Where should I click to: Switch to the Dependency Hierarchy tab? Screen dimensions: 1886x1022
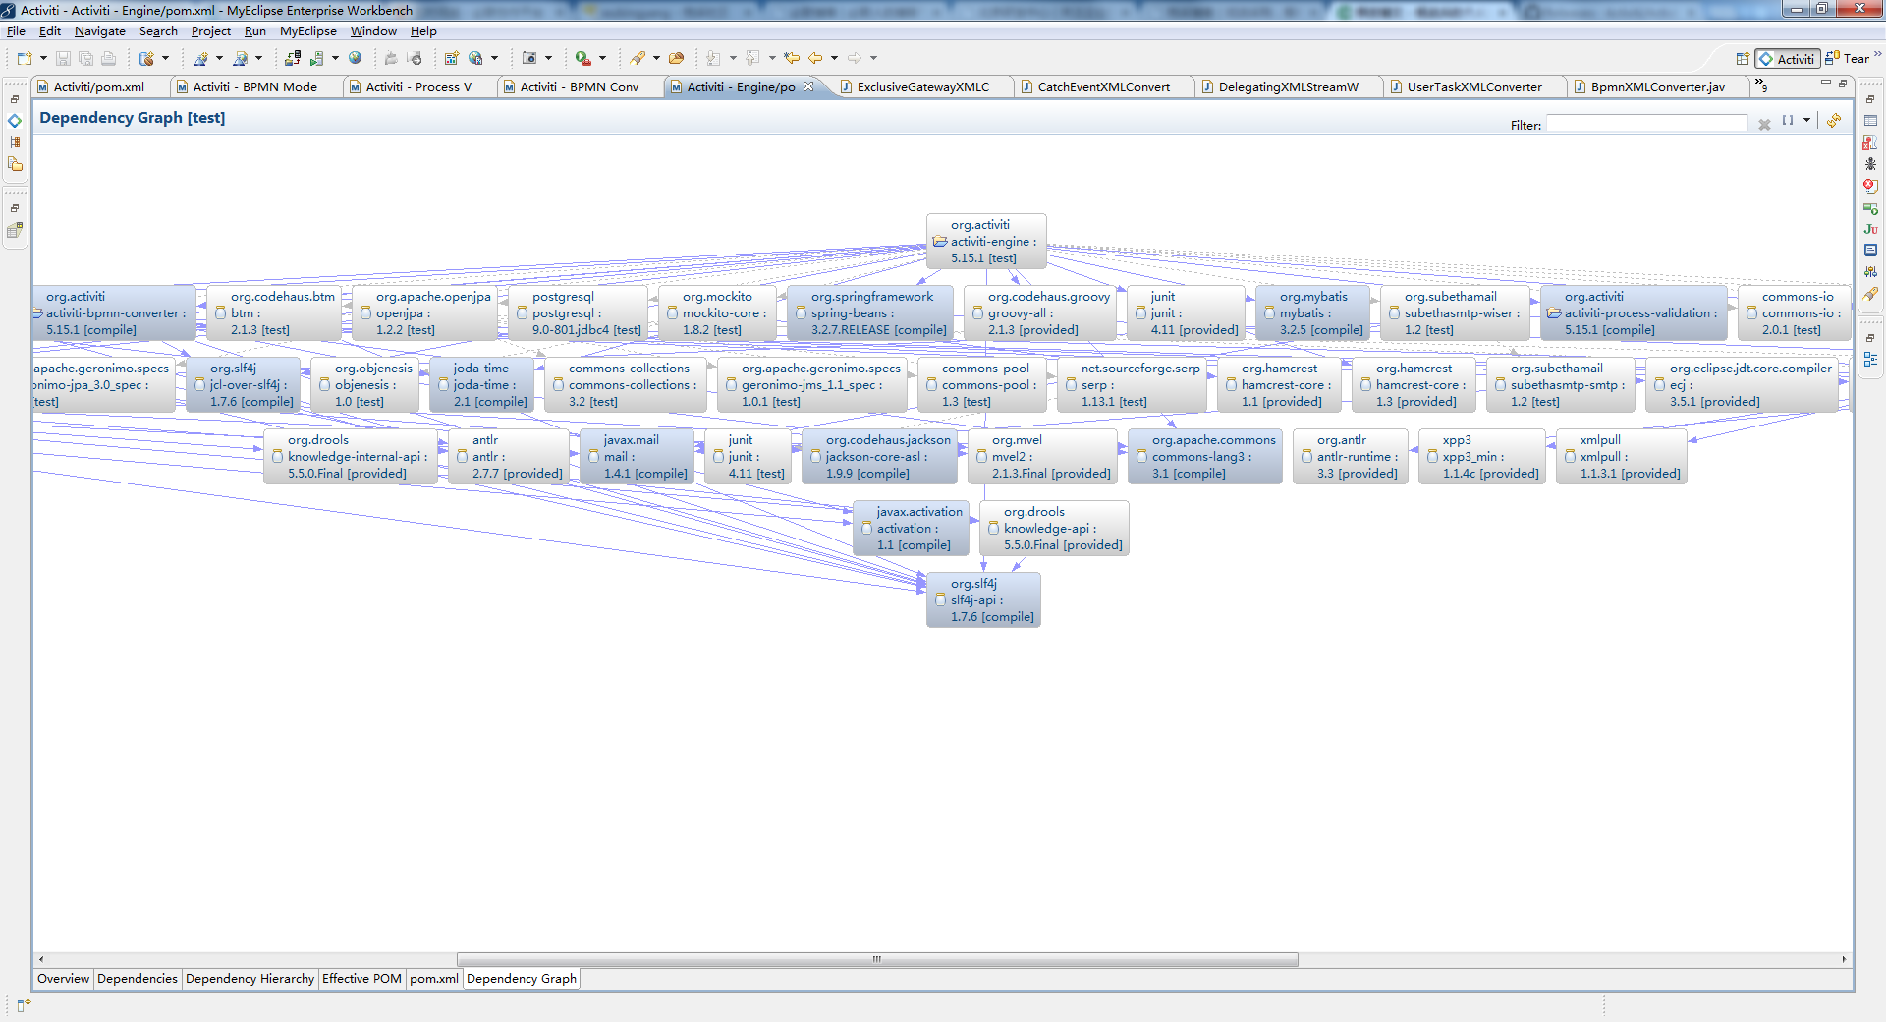coord(250,979)
